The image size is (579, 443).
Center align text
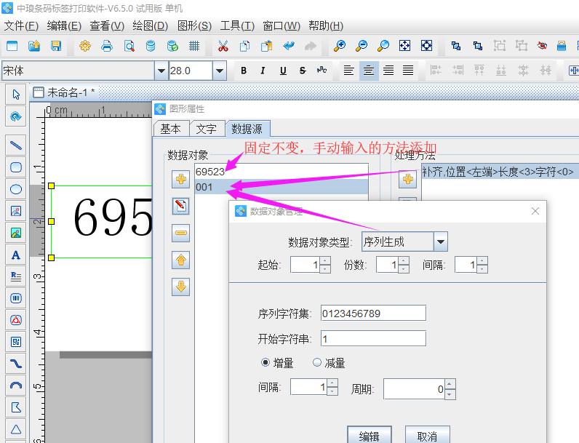369,70
